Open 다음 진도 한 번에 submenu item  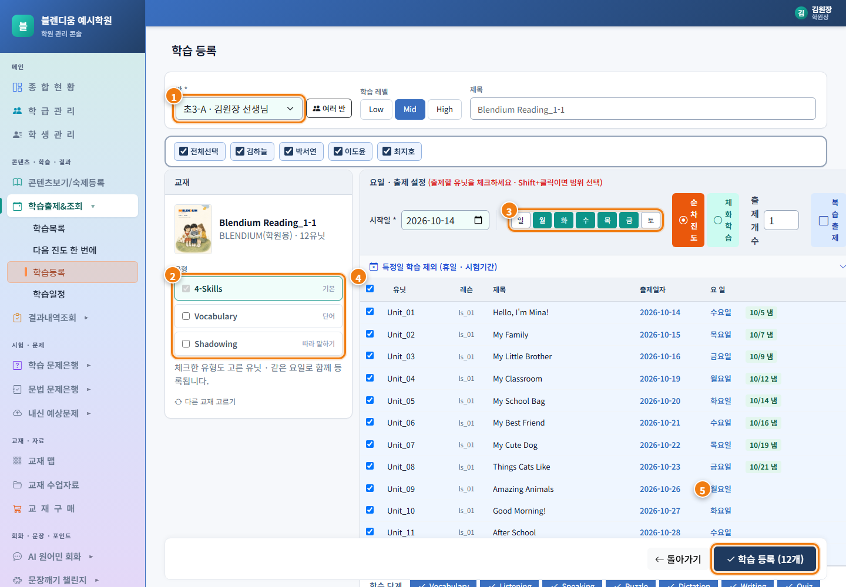tap(65, 250)
